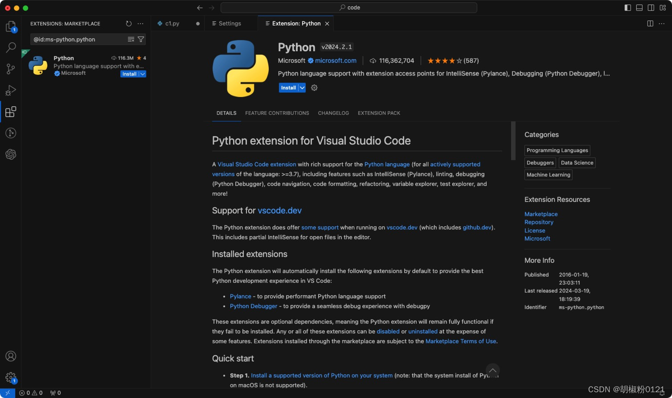Open the Run and Debug view
Viewport: 672px width, 398px height.
click(11, 90)
